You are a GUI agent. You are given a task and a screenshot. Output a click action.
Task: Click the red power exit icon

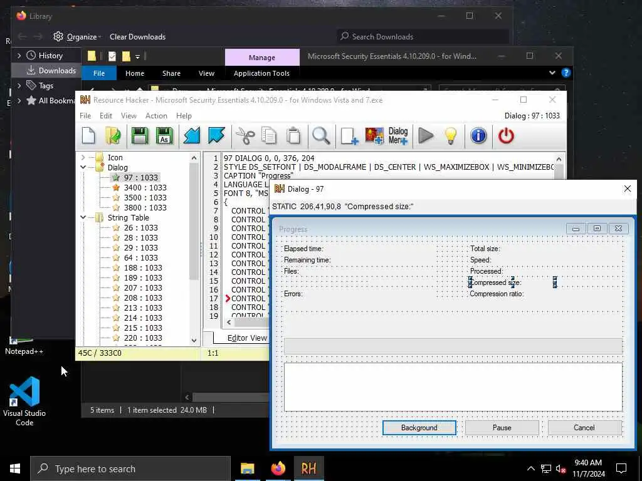click(x=506, y=136)
